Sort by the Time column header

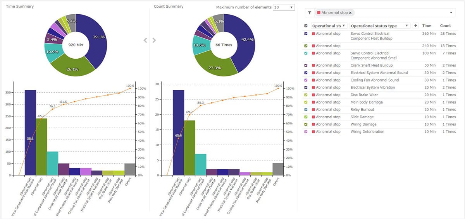pos(427,26)
